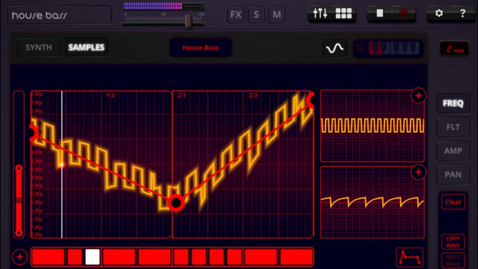Open the House Bass sample selector
478x269 pixels.
click(x=201, y=48)
